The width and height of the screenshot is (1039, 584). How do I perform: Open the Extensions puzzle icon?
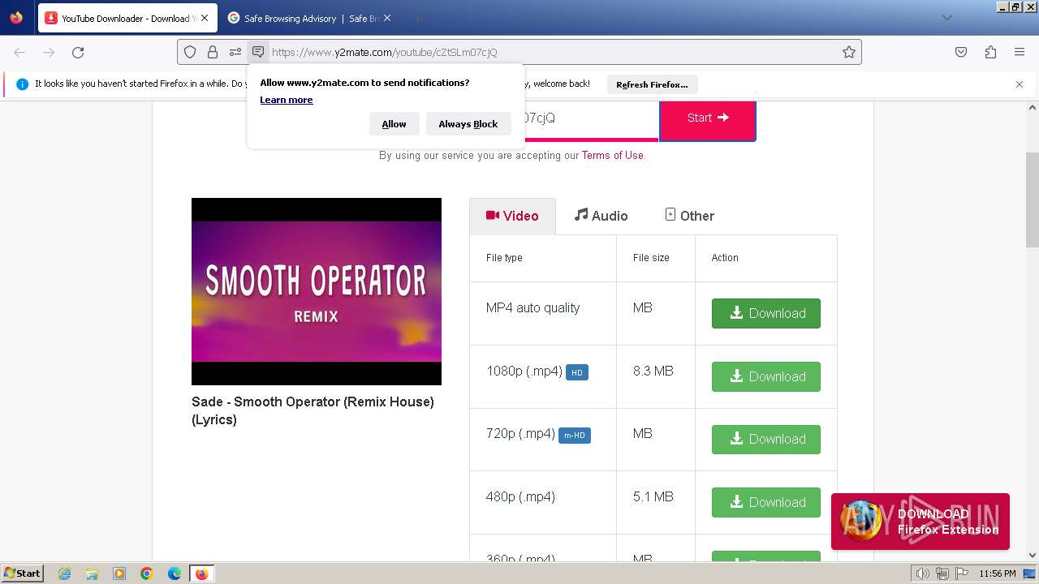[990, 52]
